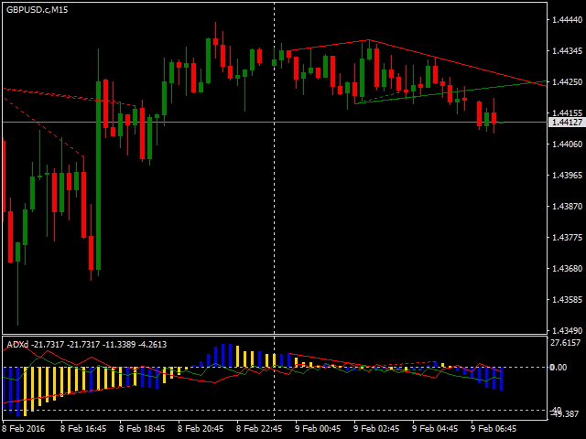Click the 8 Feb 22:45 time label

coord(259,429)
